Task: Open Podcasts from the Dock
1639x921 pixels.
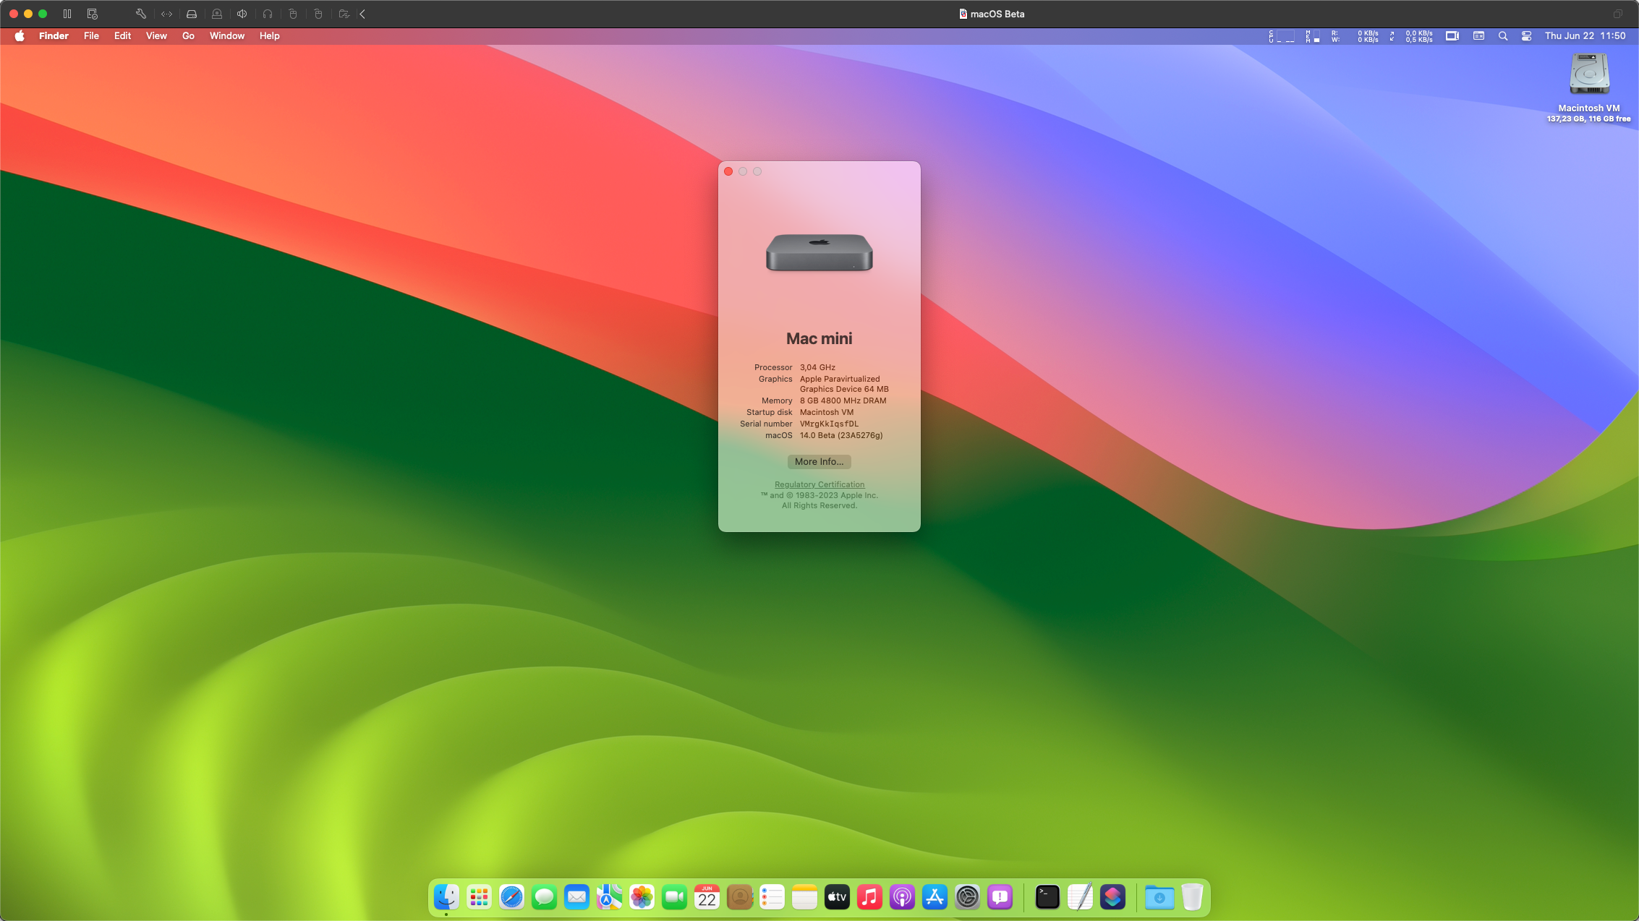Action: (x=902, y=898)
